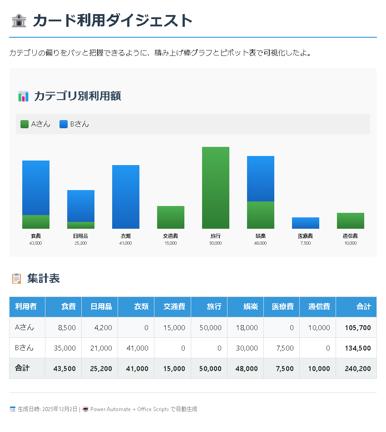Viewport: 386px width, 432px height.
Task: Click the blue segment of 日用品 bar
Action: 81,206
